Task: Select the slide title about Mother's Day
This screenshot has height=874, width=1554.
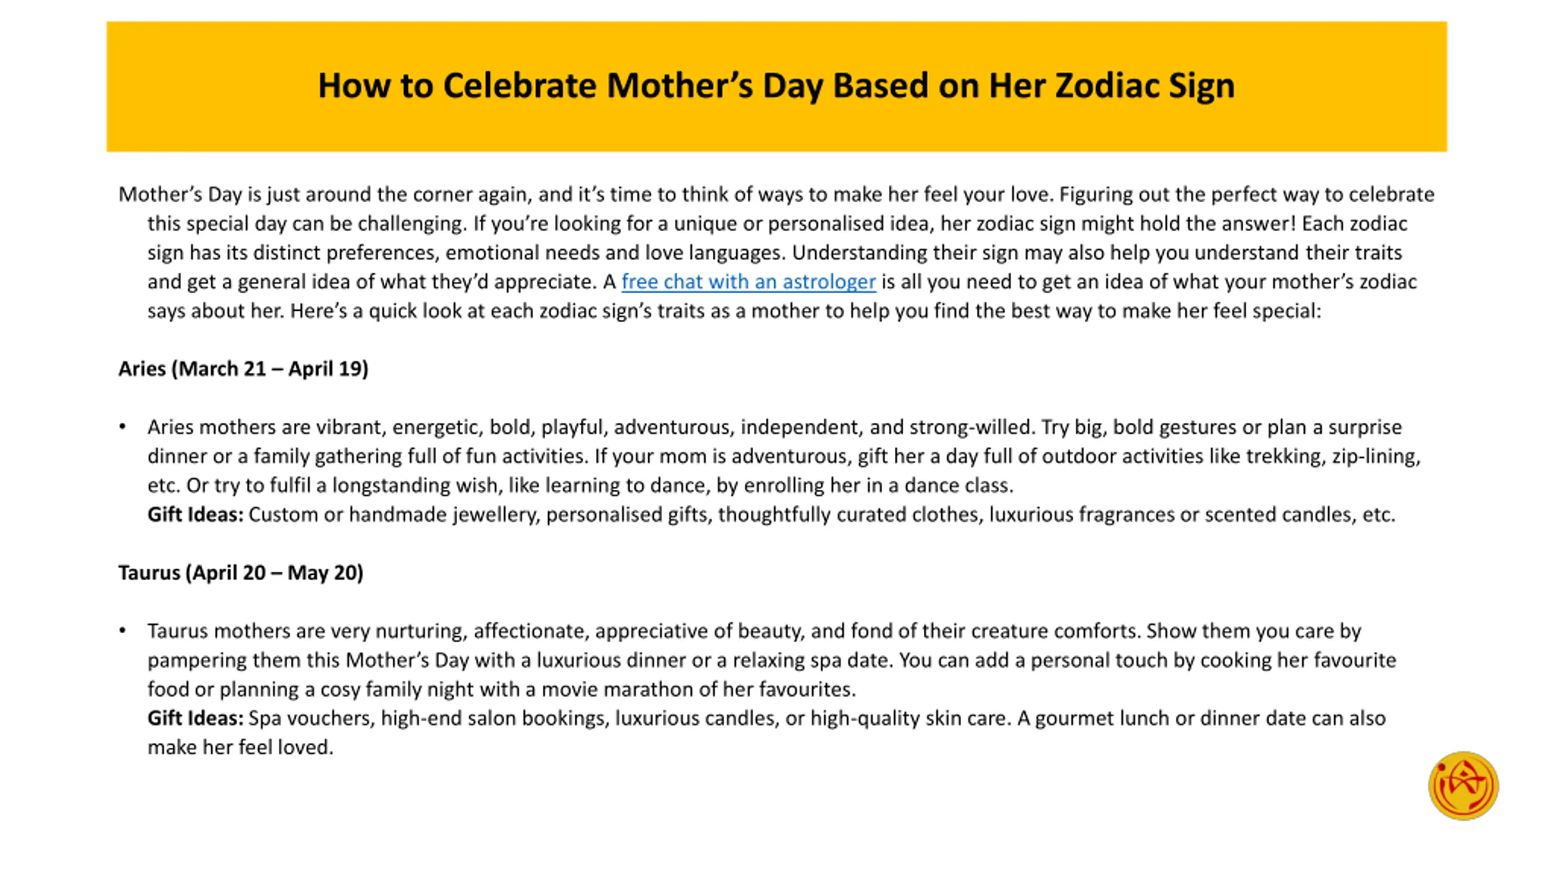Action: [x=776, y=86]
